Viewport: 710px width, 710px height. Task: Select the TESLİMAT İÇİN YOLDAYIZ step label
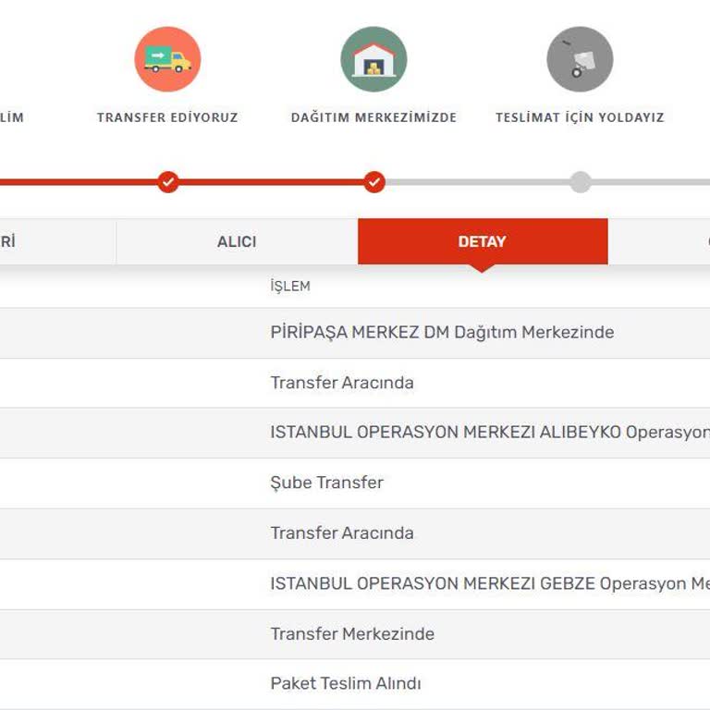coord(580,117)
